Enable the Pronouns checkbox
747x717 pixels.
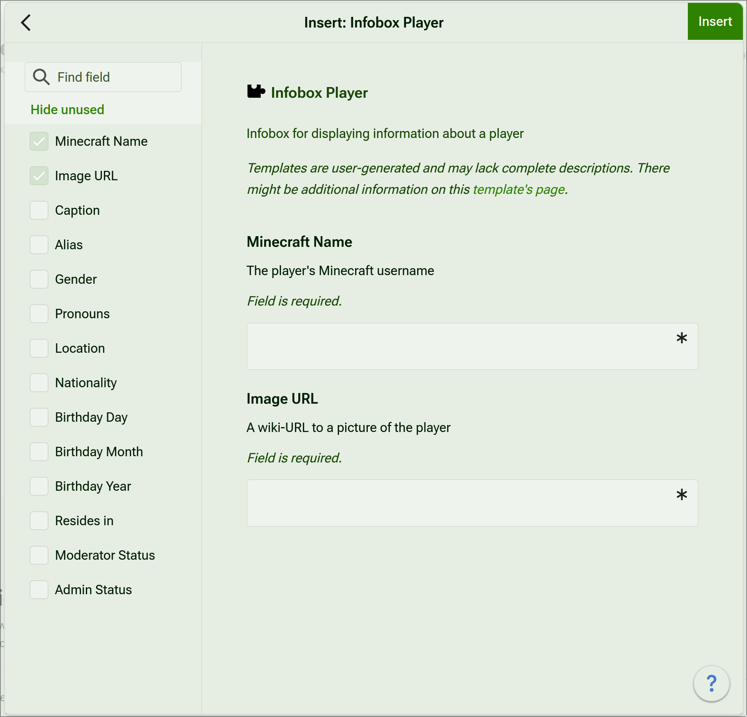tap(39, 314)
